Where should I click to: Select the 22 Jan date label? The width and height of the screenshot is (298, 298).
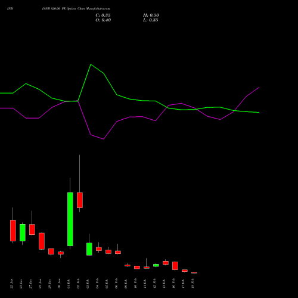coord(11,284)
